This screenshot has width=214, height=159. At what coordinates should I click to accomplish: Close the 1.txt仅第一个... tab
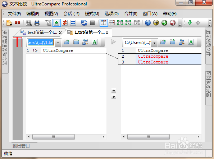(x=107, y=32)
